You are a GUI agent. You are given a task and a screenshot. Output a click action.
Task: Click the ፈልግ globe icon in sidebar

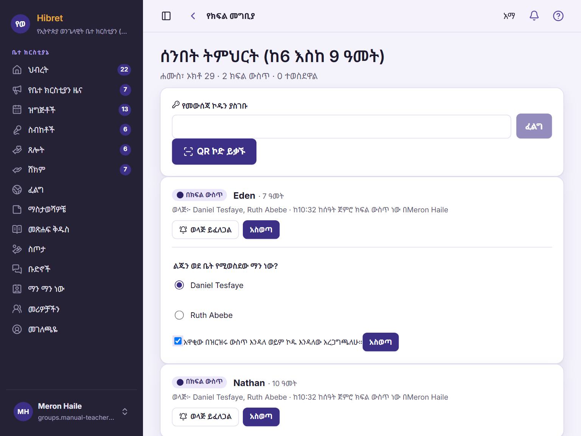click(x=17, y=190)
